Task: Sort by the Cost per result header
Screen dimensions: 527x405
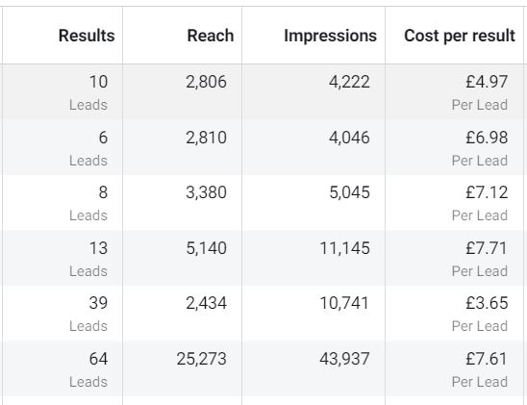Action: point(460,36)
